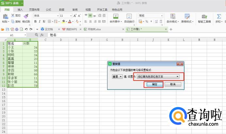Align text right
This screenshot has width=226, height=134.
coord(95,22)
